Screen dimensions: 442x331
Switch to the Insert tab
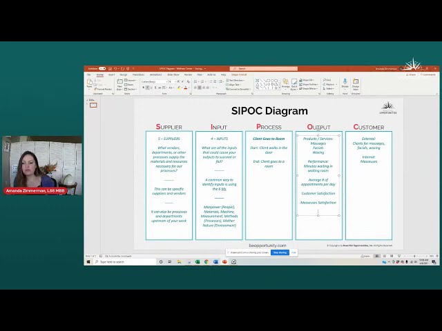click(112, 75)
